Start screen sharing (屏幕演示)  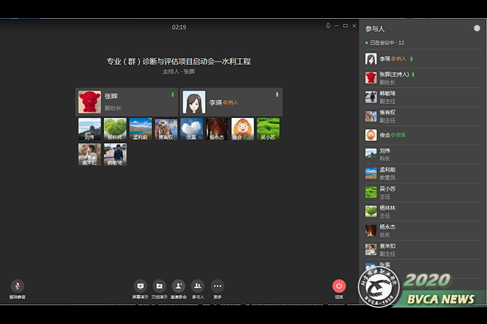coord(140,286)
